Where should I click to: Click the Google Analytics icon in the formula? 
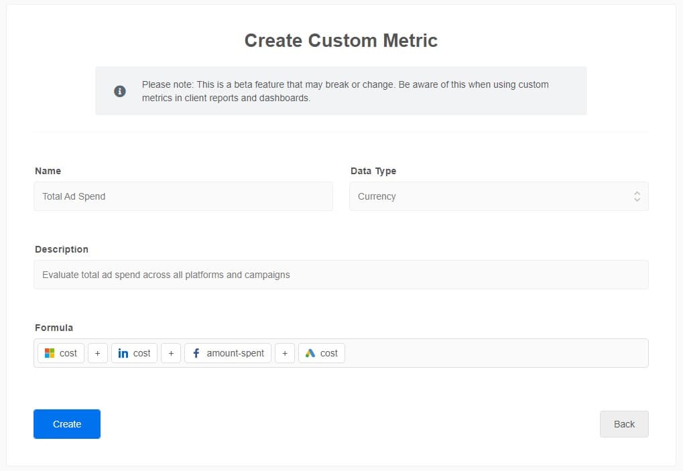coord(312,353)
